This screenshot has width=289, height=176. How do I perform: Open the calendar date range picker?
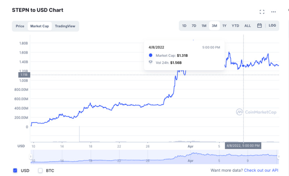[x=259, y=26]
